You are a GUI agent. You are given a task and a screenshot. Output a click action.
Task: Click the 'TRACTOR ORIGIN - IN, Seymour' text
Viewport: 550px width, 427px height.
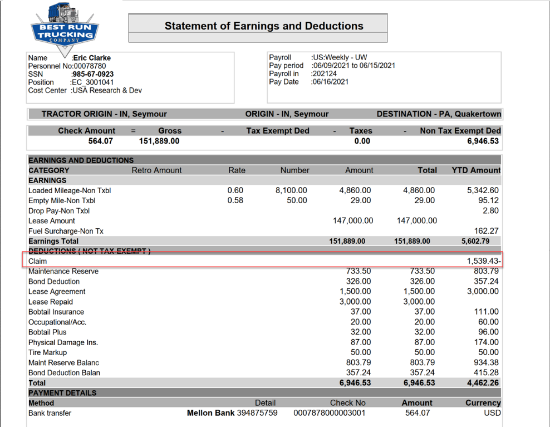[x=104, y=114]
